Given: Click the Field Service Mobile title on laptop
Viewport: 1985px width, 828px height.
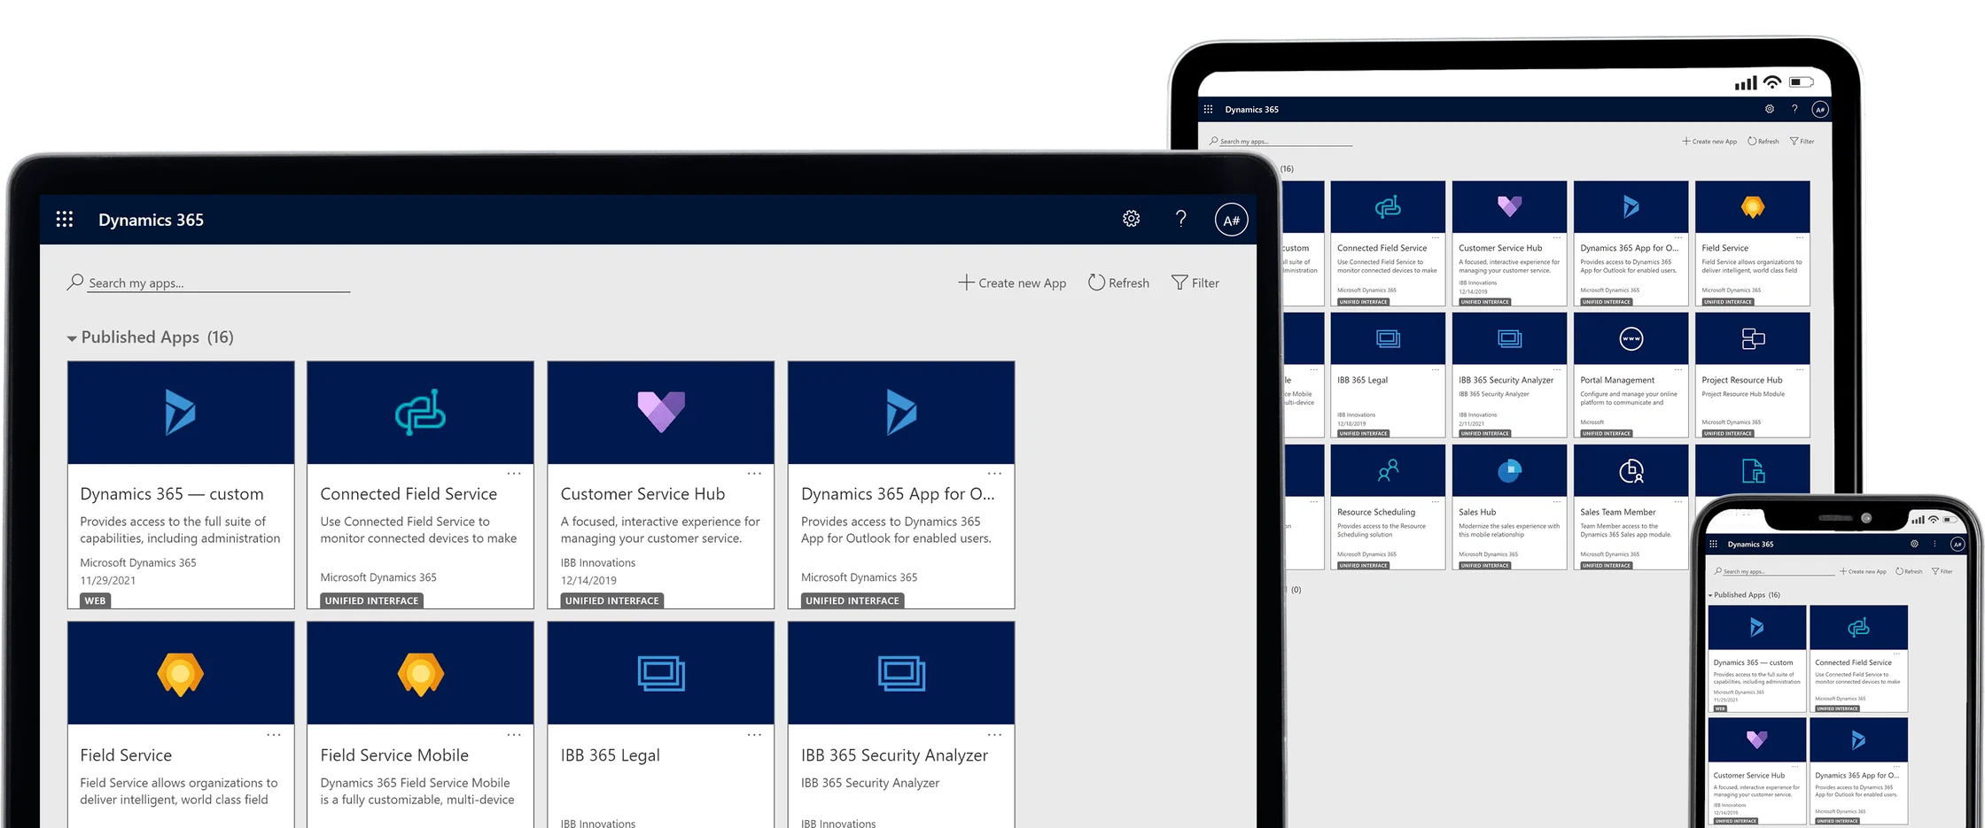Looking at the screenshot, I should tap(394, 755).
